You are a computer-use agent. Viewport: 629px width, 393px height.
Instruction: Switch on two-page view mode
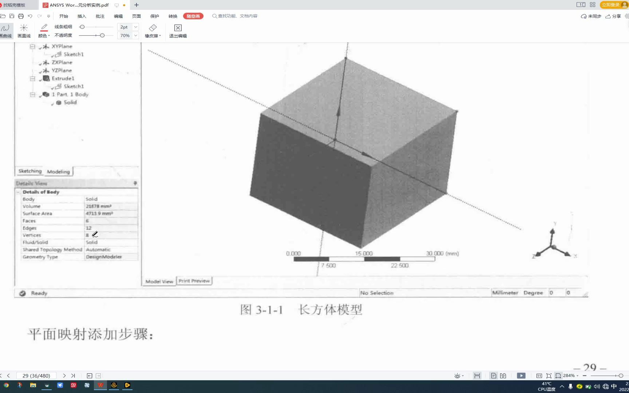(x=504, y=376)
